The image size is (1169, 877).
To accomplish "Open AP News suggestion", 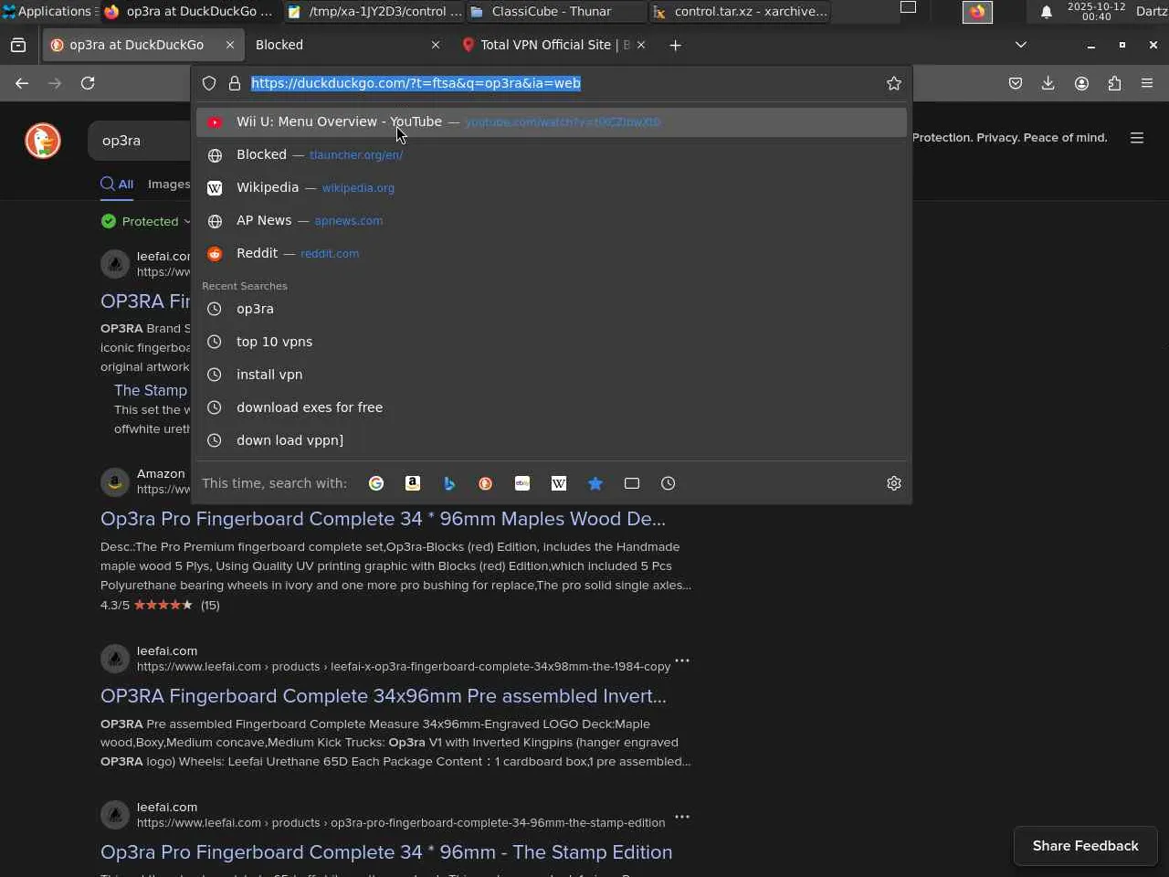I will click(x=552, y=220).
